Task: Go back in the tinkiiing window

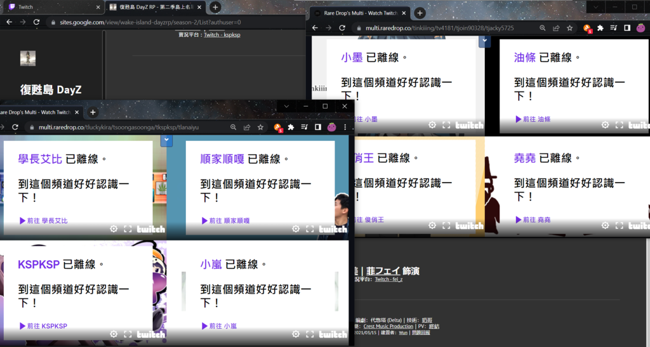Action: coord(315,28)
